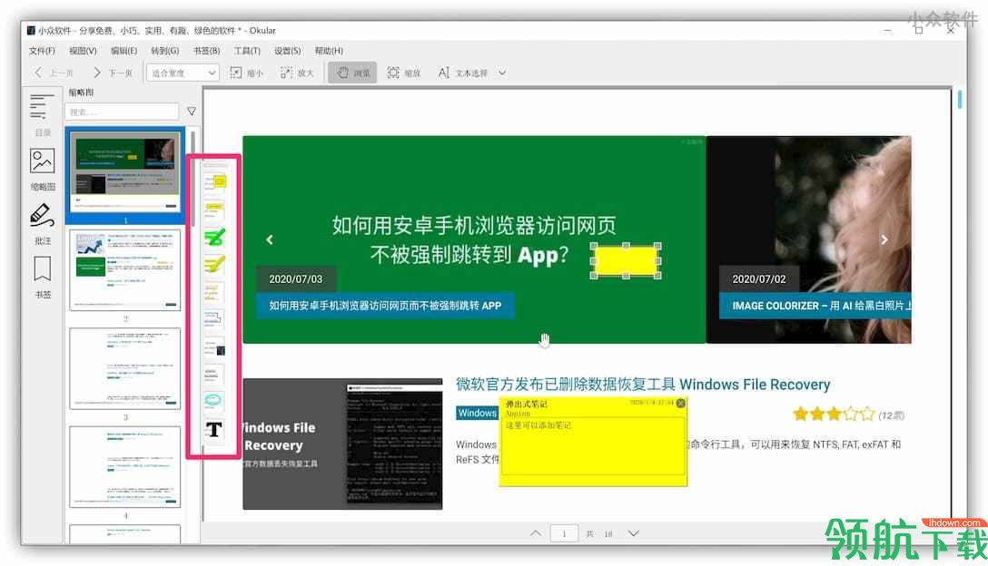This screenshot has height=566, width=988.
Task: Click the Windows File Recovery article image
Action: pyautogui.click(x=342, y=444)
